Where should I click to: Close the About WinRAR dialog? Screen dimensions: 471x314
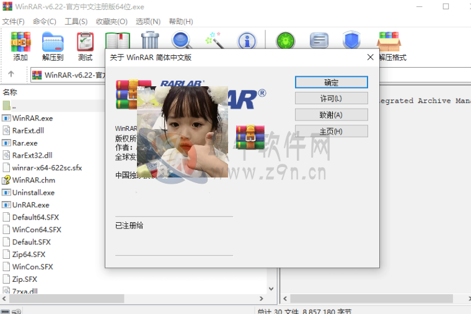tap(371, 57)
